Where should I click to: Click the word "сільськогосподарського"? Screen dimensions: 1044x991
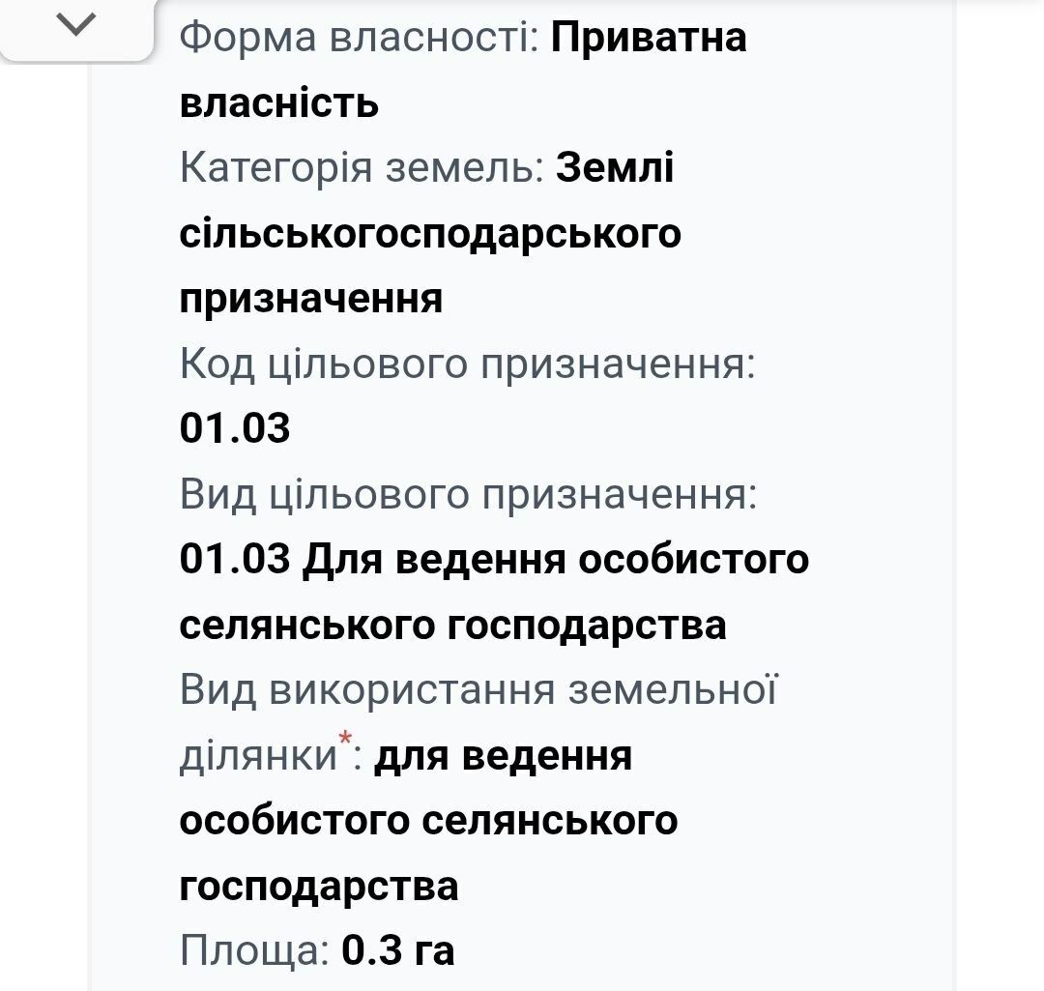point(430,233)
